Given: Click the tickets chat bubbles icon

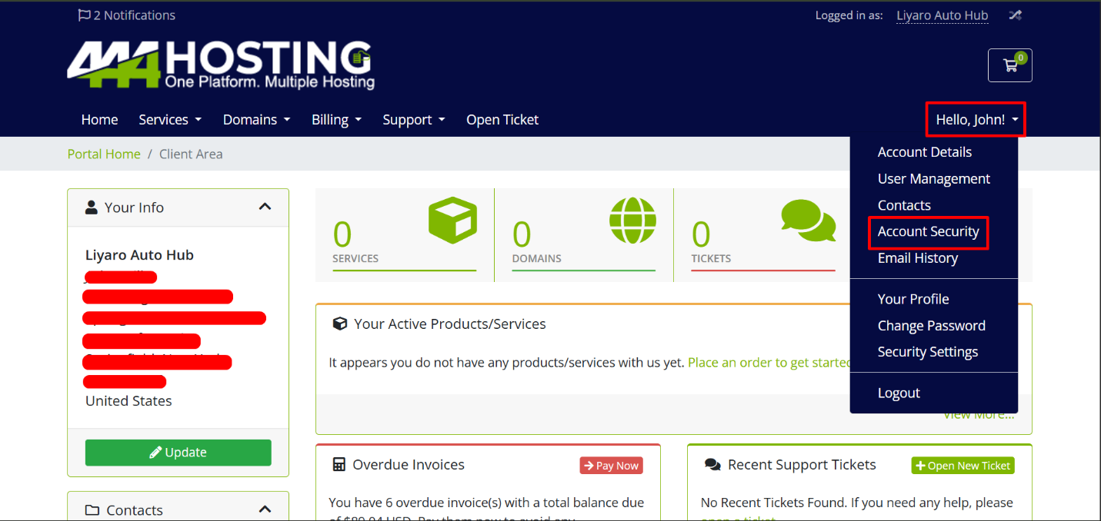Looking at the screenshot, I should (x=808, y=220).
